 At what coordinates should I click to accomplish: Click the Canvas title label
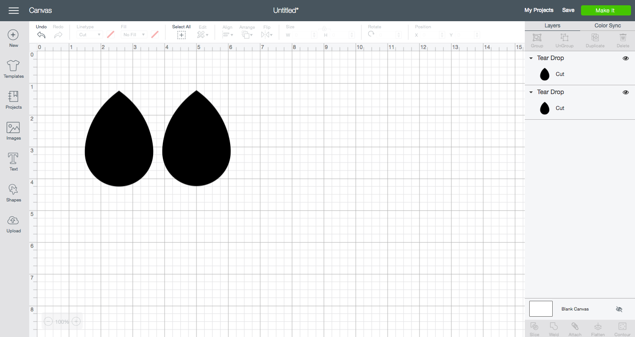click(40, 10)
